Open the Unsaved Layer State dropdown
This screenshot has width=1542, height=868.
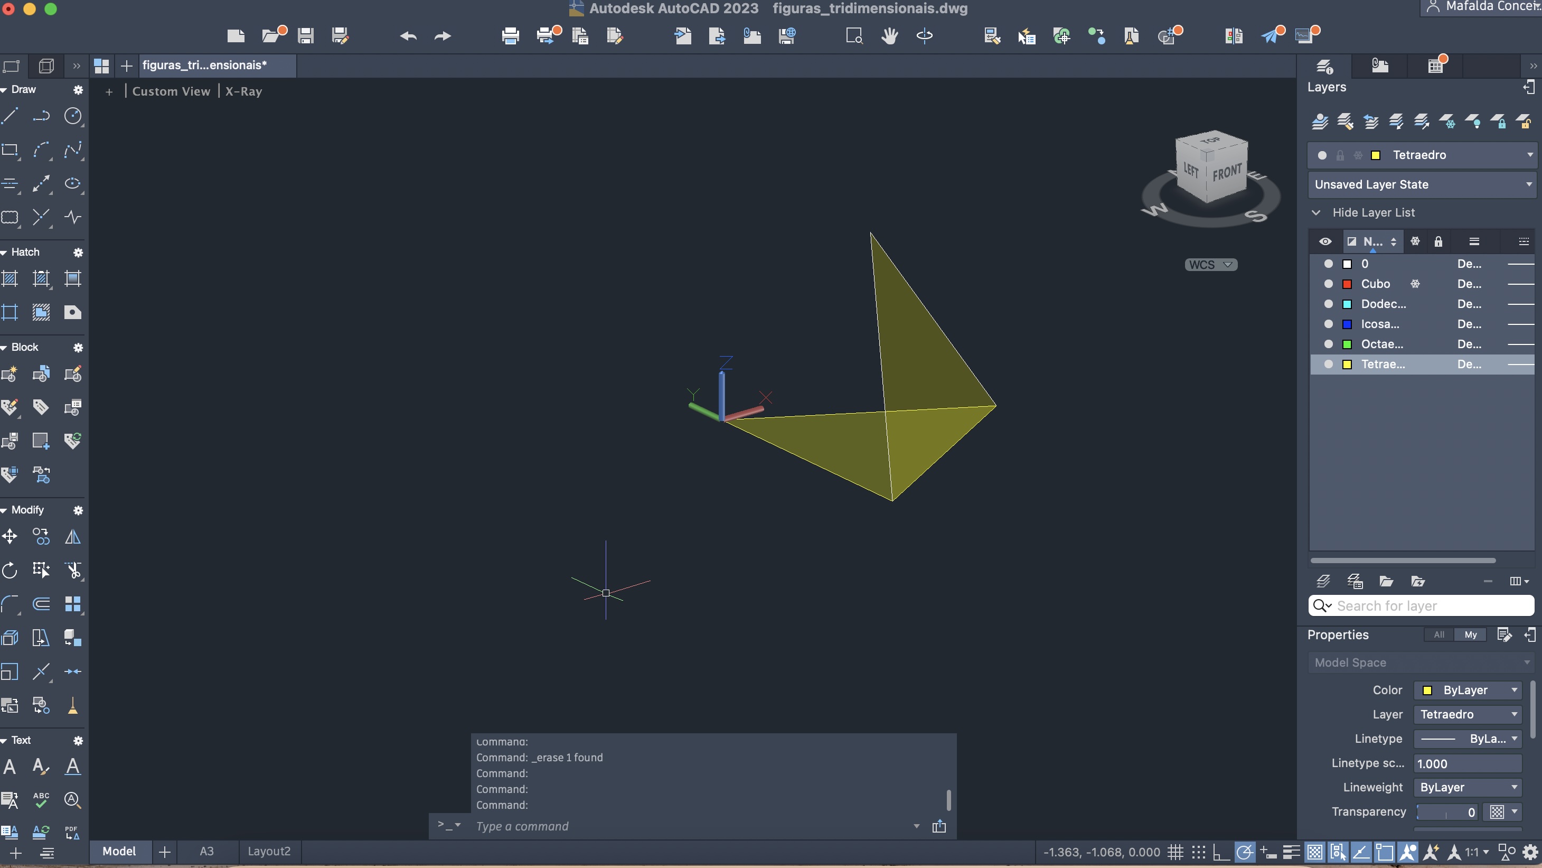[x=1528, y=184]
